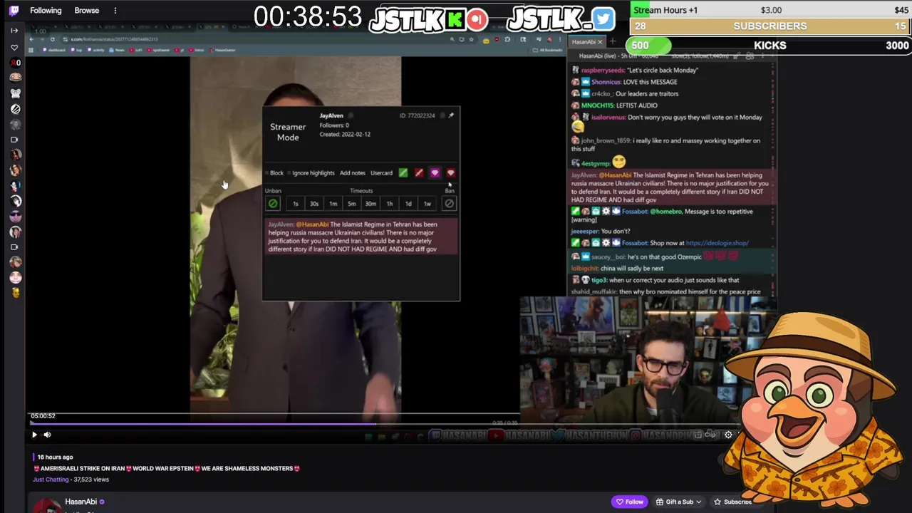Apply the 1h timeout
Image resolution: width=912 pixels, height=513 pixels.
coord(390,204)
